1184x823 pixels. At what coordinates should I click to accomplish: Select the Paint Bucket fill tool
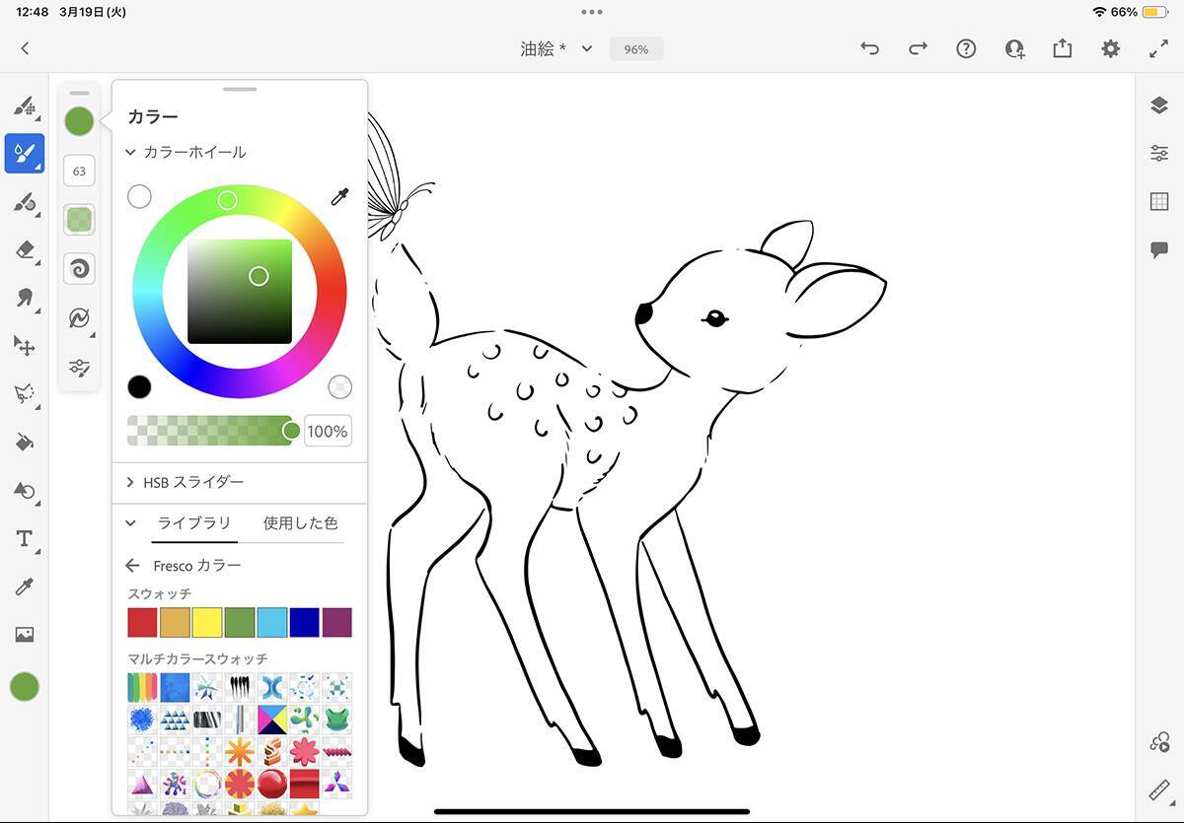(x=25, y=443)
